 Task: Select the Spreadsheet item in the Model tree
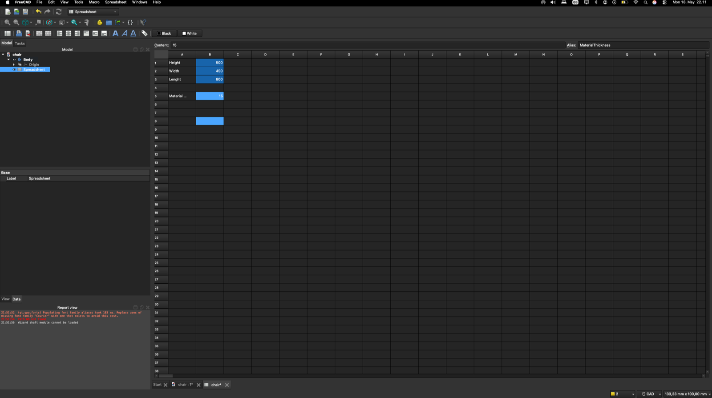34,70
